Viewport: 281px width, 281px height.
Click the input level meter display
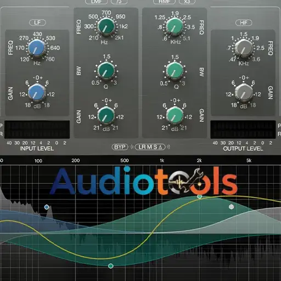click(x=37, y=130)
